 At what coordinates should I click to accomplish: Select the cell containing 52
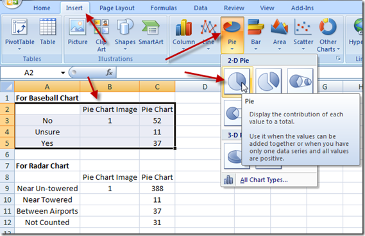click(x=157, y=121)
